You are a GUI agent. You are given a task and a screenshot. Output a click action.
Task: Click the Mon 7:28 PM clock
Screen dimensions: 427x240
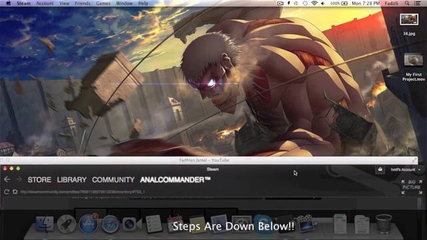pyautogui.click(x=366, y=3)
